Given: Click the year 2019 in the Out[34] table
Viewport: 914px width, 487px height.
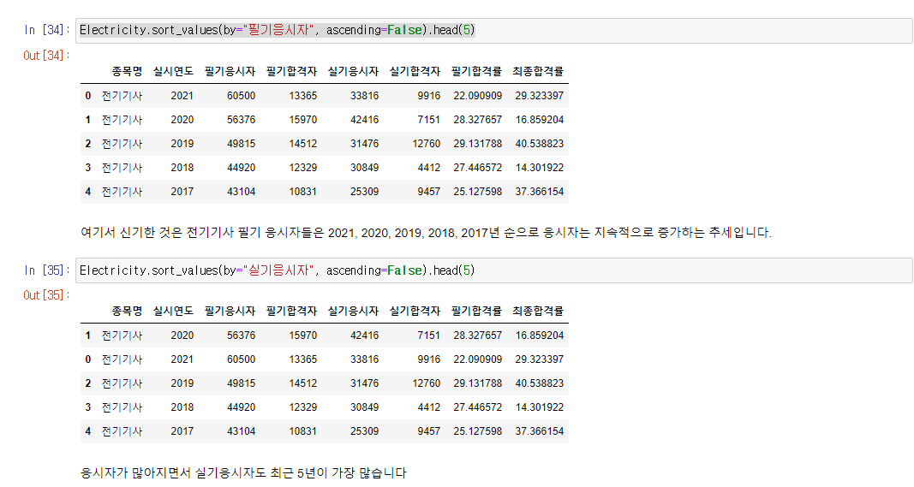Looking at the screenshot, I should tap(182, 143).
